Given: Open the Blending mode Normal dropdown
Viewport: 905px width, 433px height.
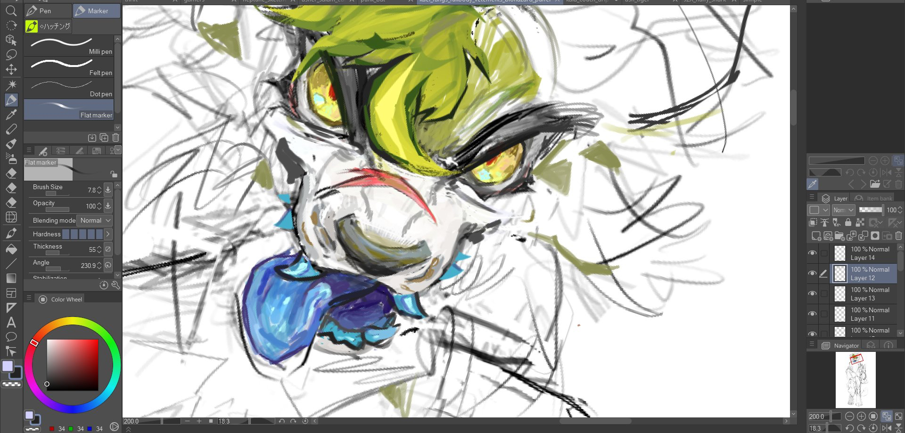Looking at the screenshot, I should tap(95, 220).
